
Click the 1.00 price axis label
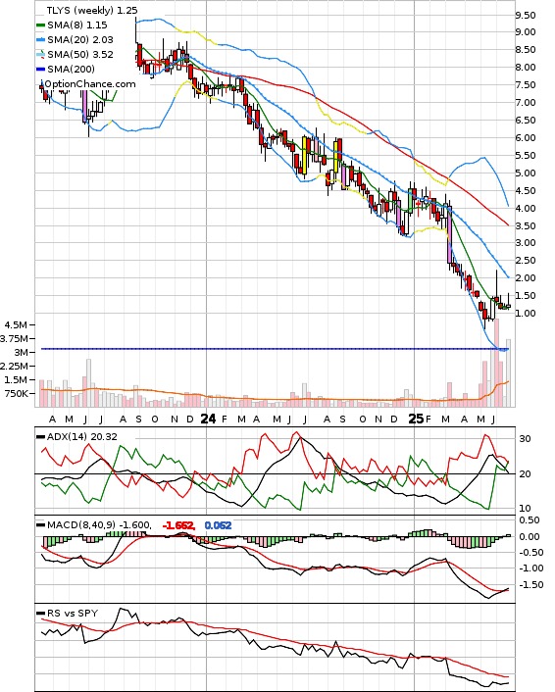[526, 314]
